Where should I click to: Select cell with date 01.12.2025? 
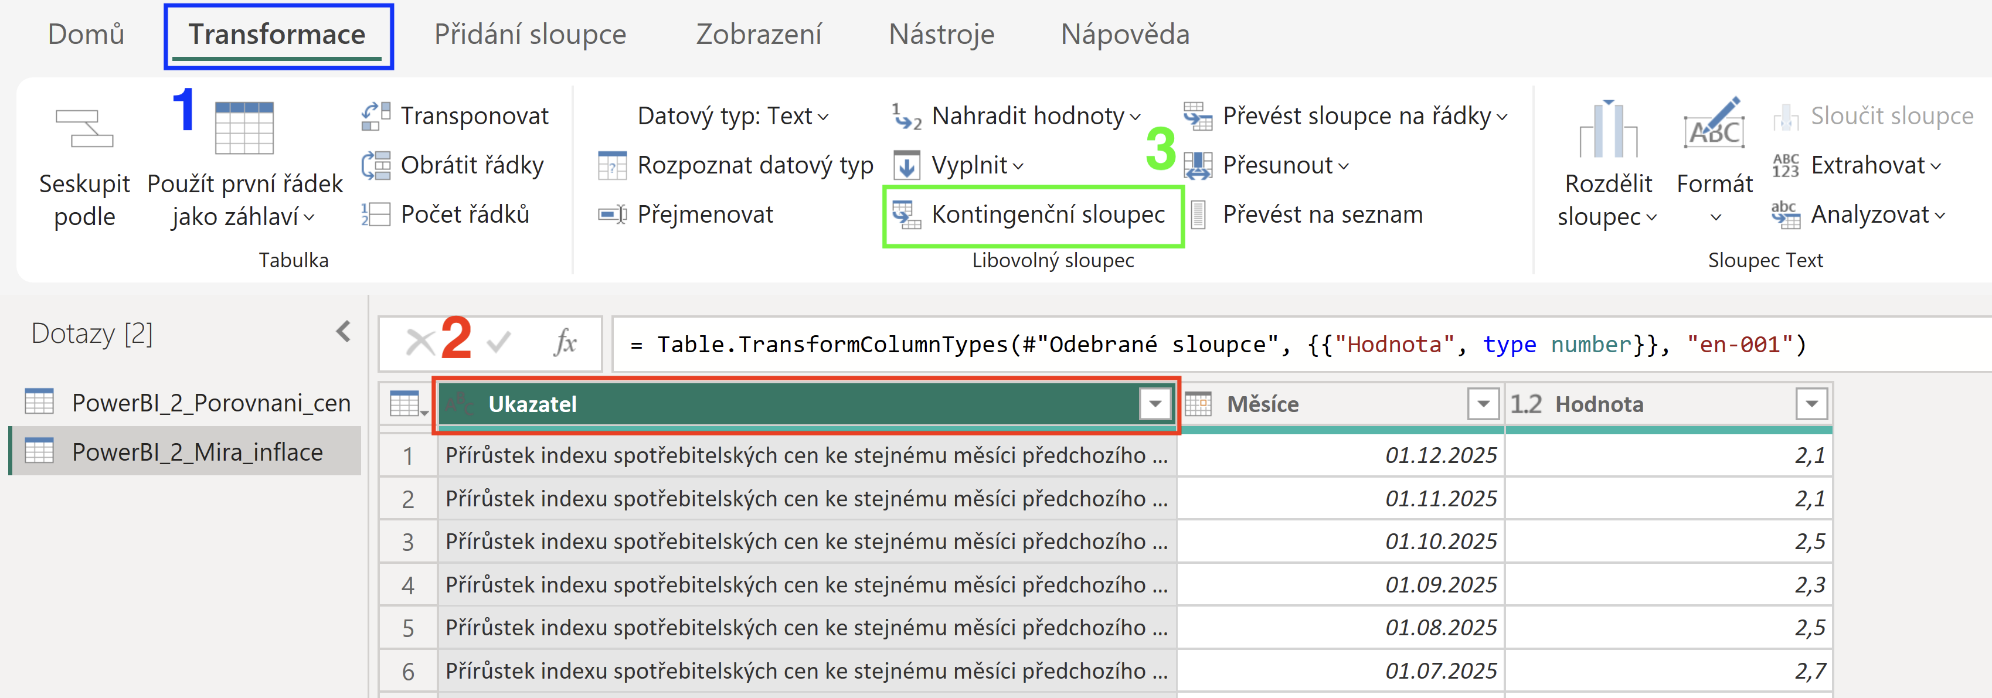pyautogui.click(x=1340, y=455)
